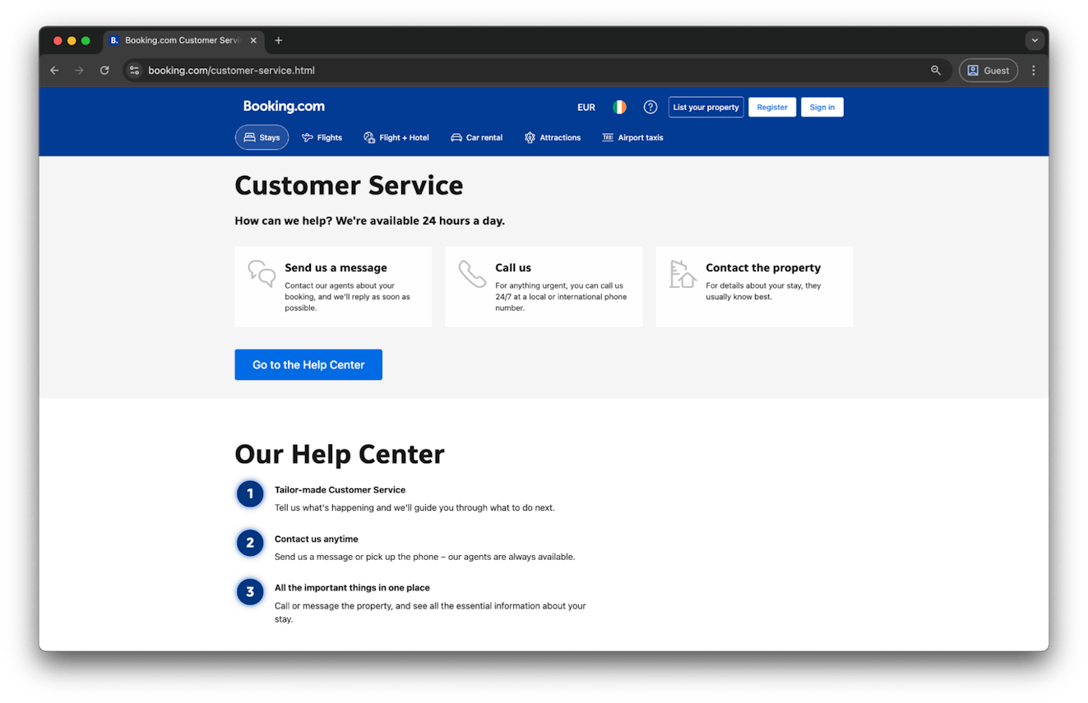Screen dimensions: 1088x703
Task: Click the browser forward arrow
Action: [x=79, y=71]
